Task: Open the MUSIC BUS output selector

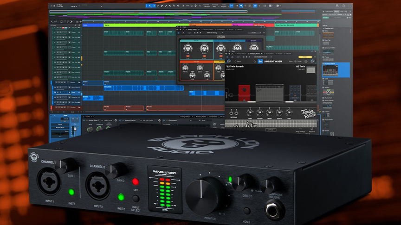Action: pyautogui.click(x=60, y=128)
